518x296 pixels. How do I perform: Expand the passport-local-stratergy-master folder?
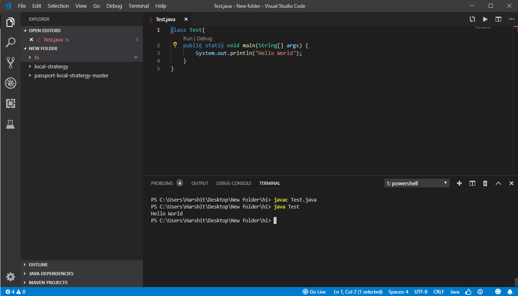[82, 75]
